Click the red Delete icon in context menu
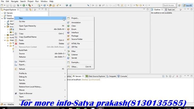The height and width of the screenshot is (109, 194). (16, 44)
